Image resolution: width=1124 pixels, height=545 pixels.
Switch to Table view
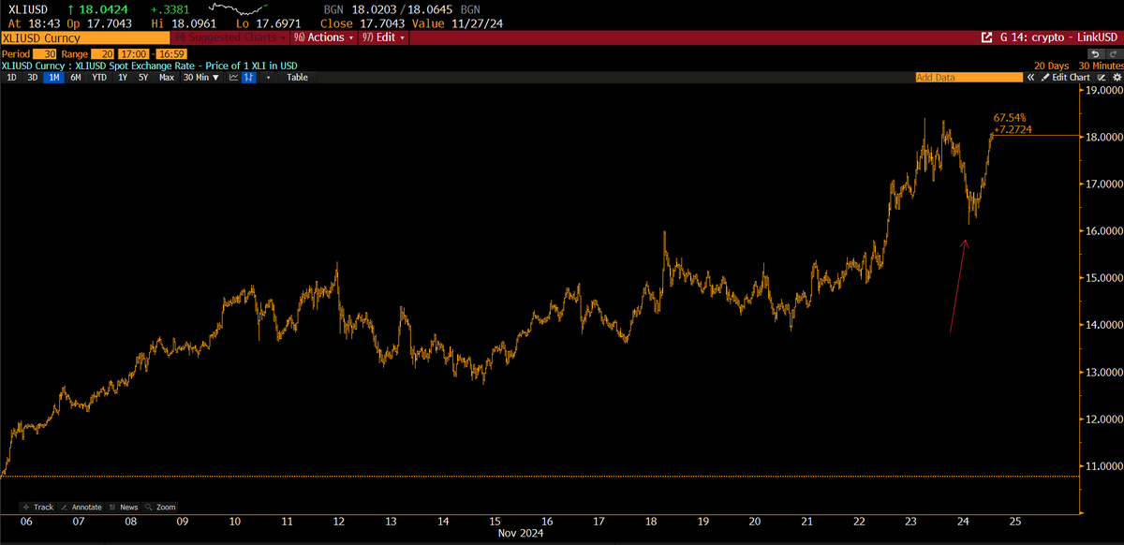click(297, 77)
